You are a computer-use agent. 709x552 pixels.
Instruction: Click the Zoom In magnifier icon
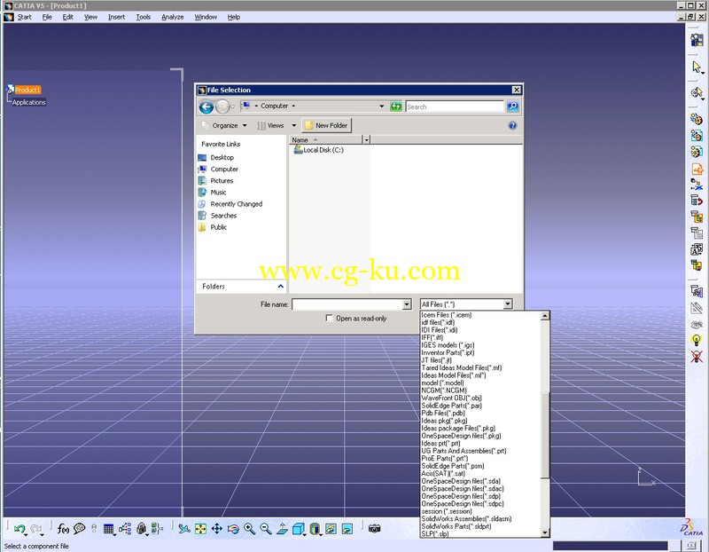tap(249, 529)
